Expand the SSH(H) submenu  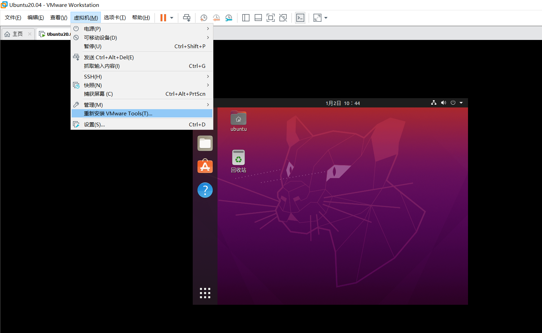[x=142, y=76]
